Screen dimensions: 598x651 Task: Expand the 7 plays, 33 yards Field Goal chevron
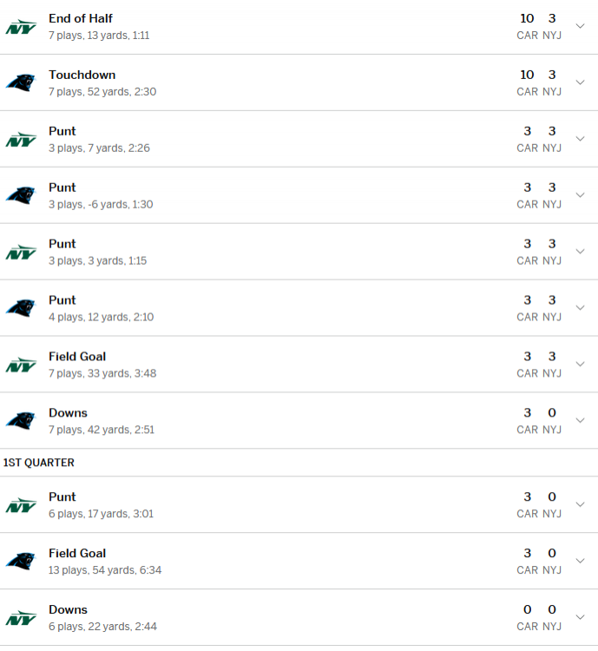[x=581, y=365]
